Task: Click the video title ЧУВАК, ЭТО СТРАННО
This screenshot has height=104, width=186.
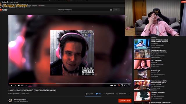Action: point(32,90)
